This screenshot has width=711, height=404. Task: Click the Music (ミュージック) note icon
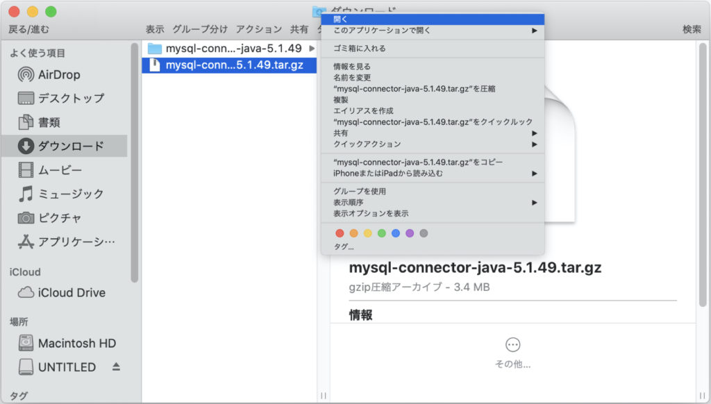tap(26, 194)
